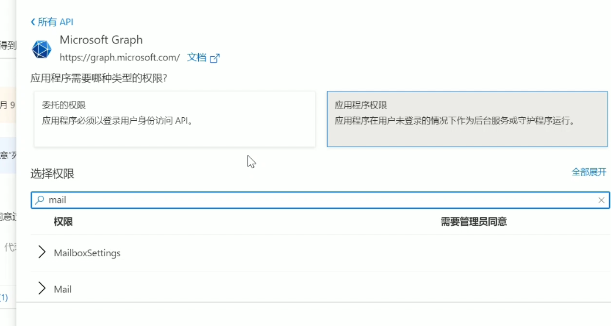
Task: Click the 应用程序需要哪种类型的权限? question text
Action: click(x=99, y=79)
